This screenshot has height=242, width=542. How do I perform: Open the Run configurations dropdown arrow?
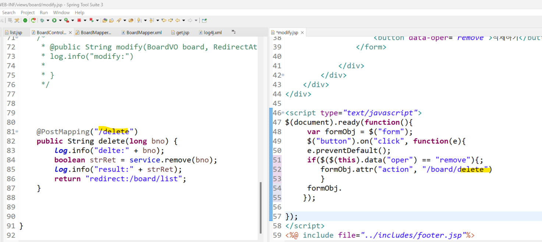(x=60, y=21)
